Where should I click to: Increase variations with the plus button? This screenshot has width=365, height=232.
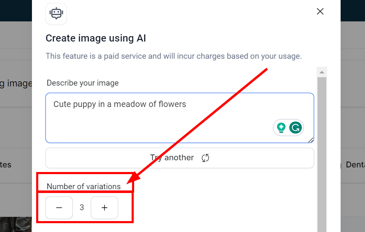pos(104,208)
